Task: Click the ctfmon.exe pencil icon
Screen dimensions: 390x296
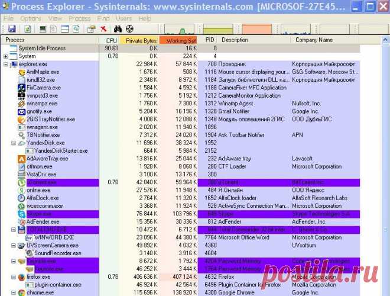Action: click(x=21, y=167)
